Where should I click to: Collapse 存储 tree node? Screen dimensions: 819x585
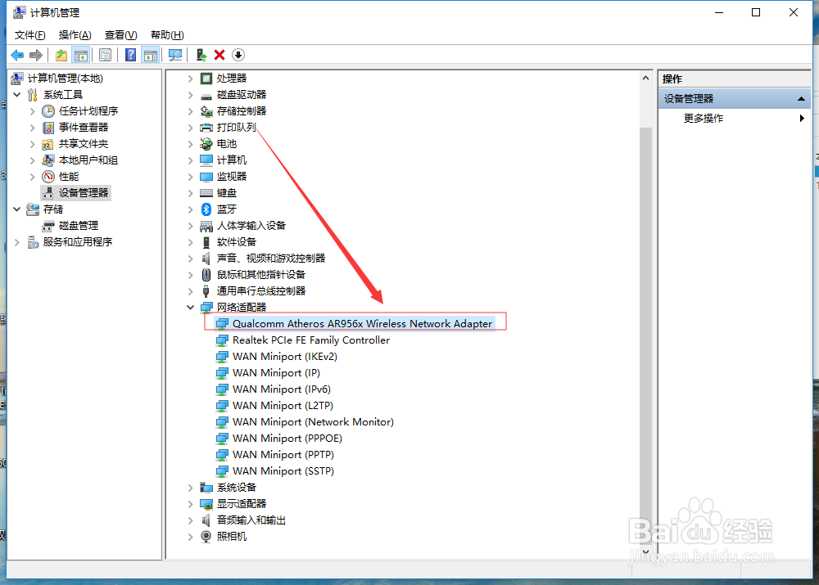[17, 209]
